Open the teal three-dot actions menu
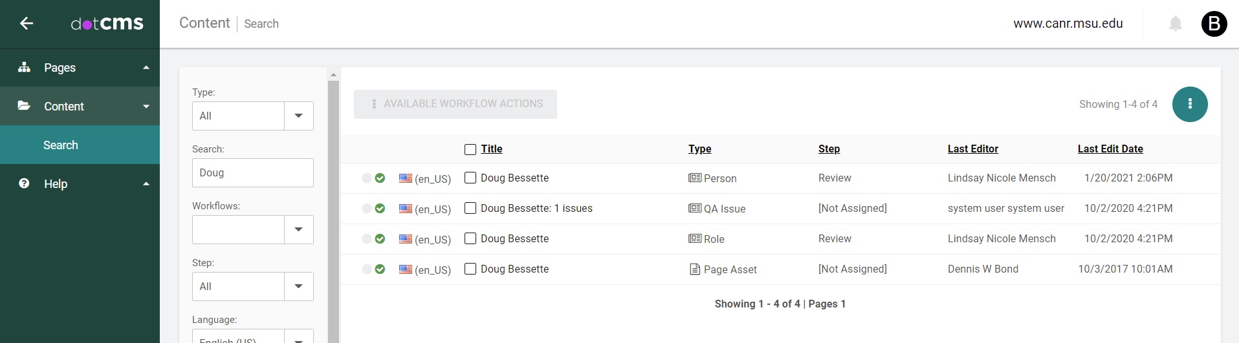Screen dimensions: 1239x343 (x=1189, y=104)
